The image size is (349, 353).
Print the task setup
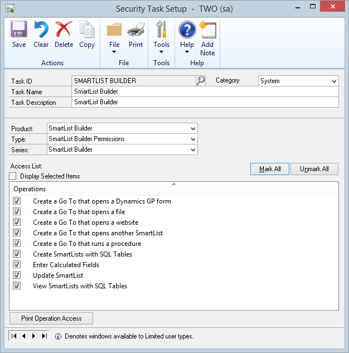[x=135, y=34]
